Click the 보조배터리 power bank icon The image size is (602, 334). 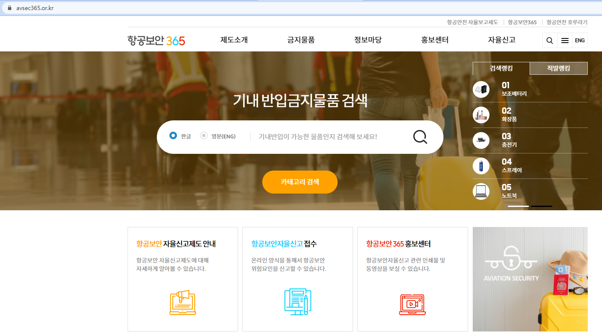(481, 89)
